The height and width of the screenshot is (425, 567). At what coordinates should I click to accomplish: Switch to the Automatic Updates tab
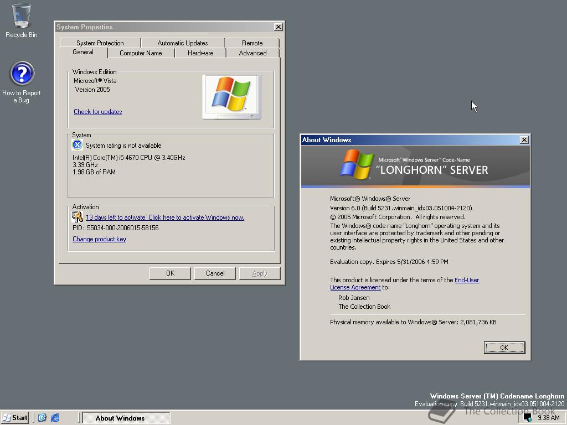(183, 43)
